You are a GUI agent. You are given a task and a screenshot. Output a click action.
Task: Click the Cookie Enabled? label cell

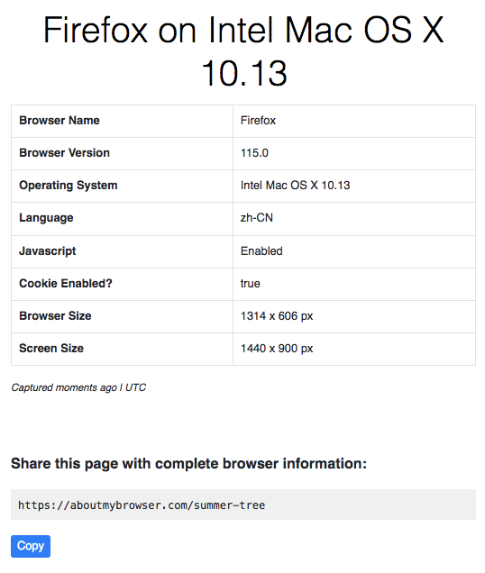click(122, 285)
